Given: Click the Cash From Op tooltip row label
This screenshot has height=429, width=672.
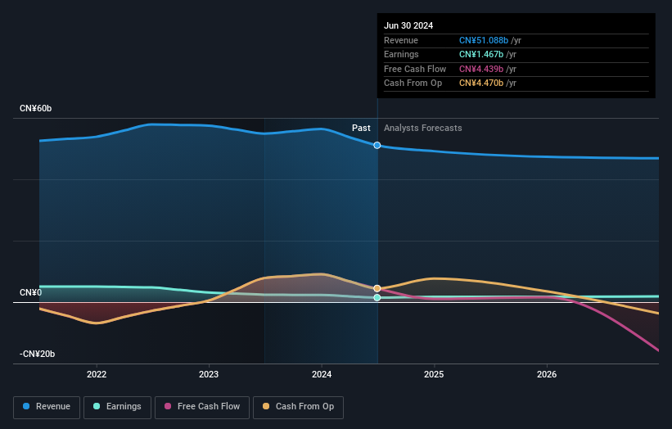Looking at the screenshot, I should click(x=413, y=84).
